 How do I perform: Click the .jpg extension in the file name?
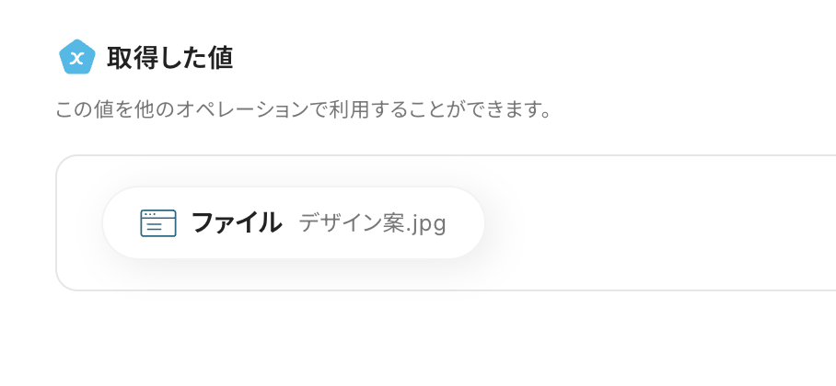426,224
